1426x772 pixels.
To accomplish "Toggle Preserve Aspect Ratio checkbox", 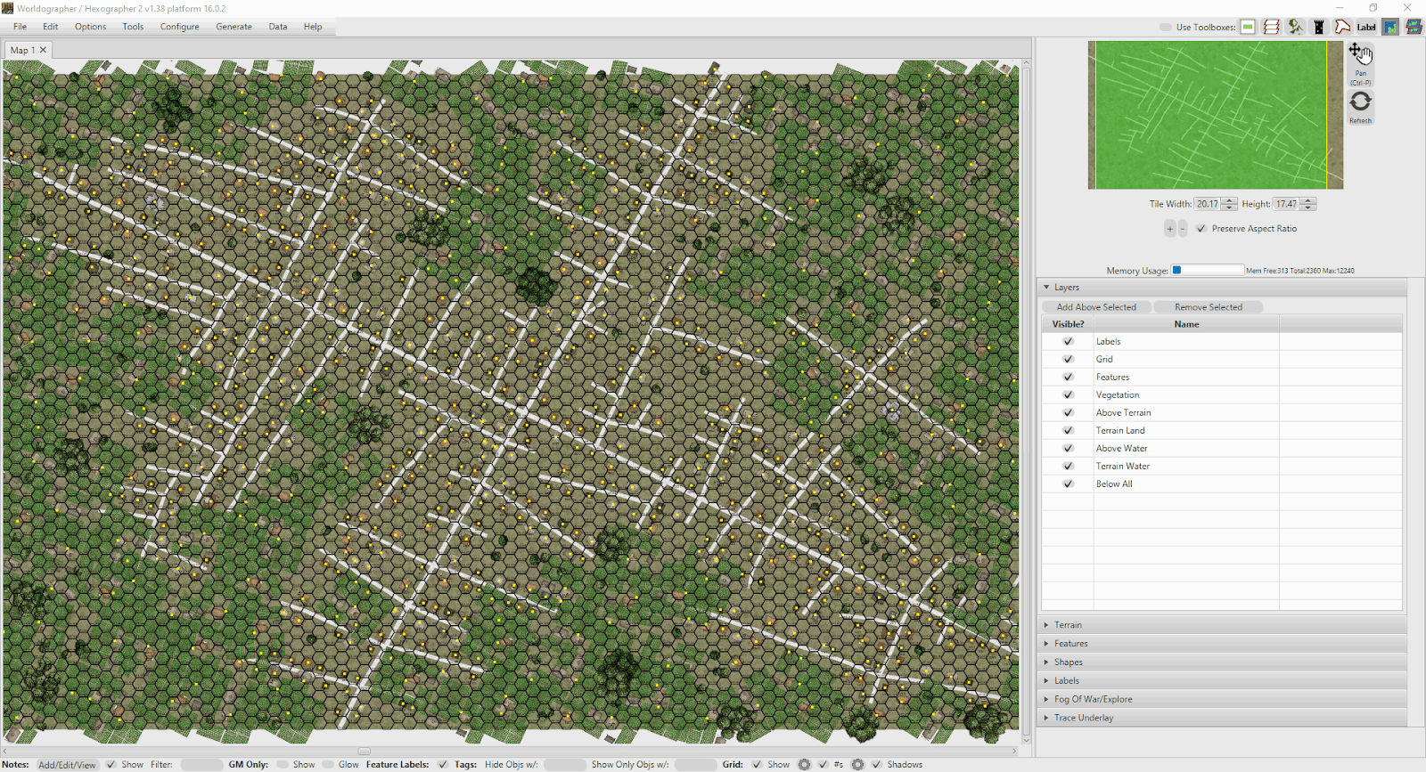I will pos(1201,229).
